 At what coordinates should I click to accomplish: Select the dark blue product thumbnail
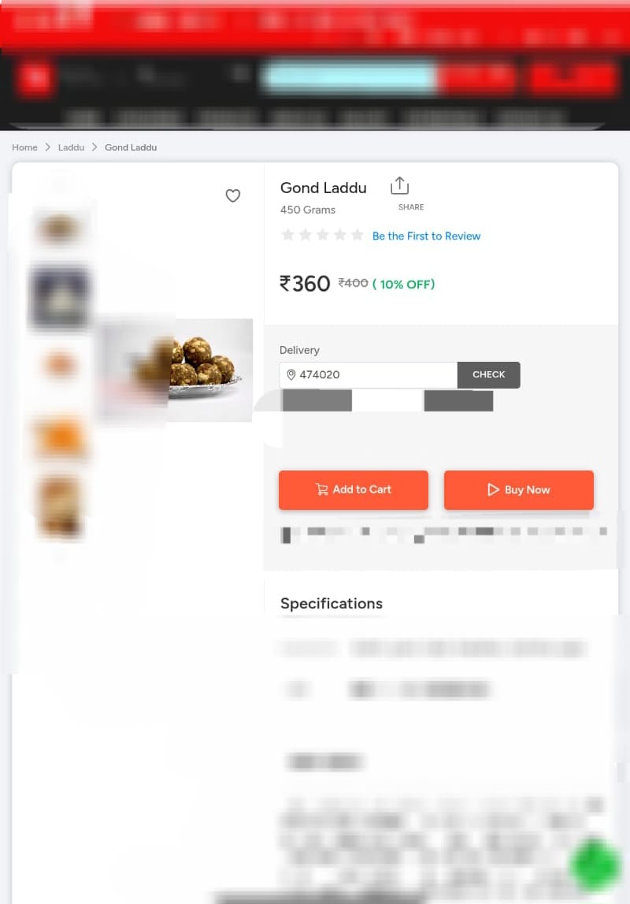tap(59, 298)
